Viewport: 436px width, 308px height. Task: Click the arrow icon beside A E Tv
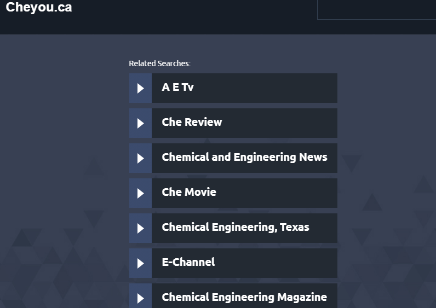[140, 88]
